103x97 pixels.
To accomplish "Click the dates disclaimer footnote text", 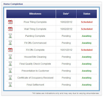I will pyautogui.click(x=66, y=93).
